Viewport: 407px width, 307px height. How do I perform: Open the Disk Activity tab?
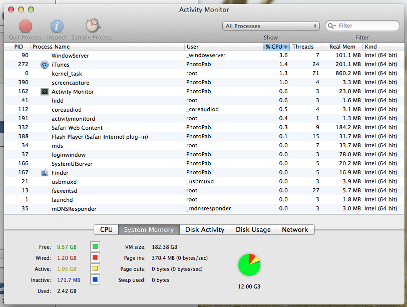[x=205, y=229]
